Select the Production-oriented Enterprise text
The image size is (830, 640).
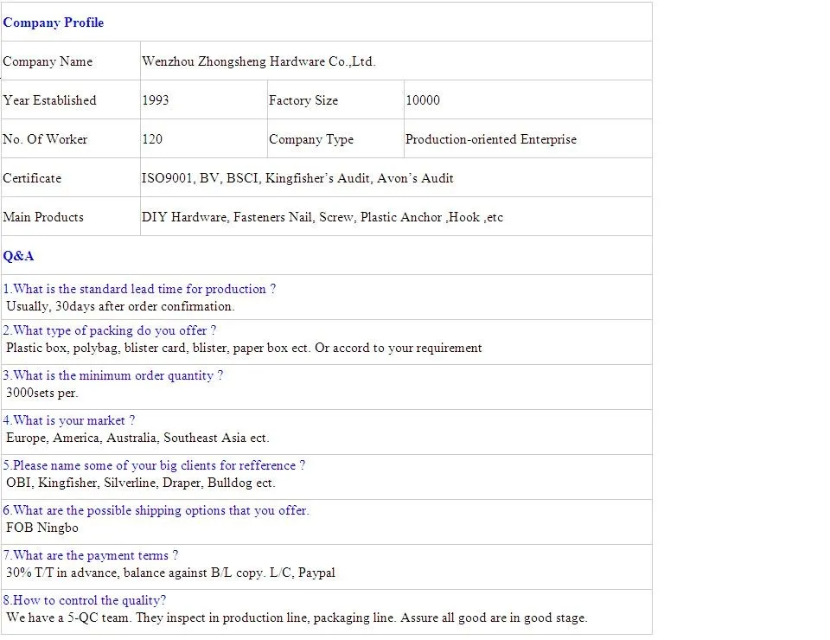point(491,139)
